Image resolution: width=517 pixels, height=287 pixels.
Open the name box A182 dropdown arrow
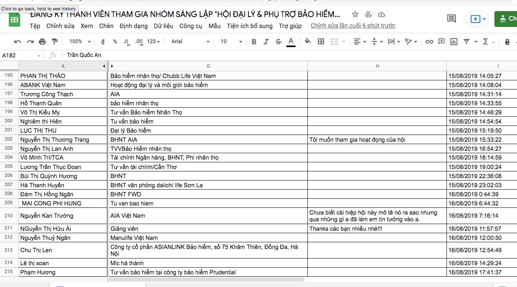[x=39, y=55]
